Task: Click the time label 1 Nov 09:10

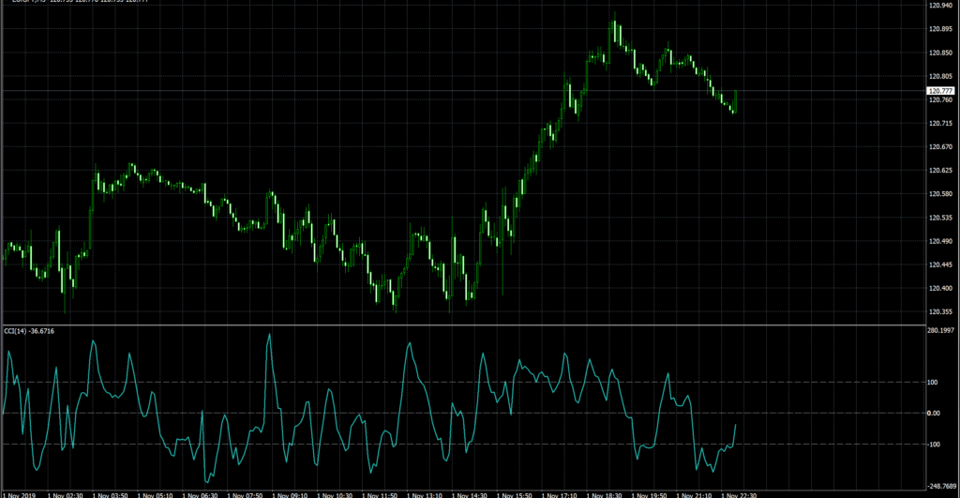Action: (290, 495)
